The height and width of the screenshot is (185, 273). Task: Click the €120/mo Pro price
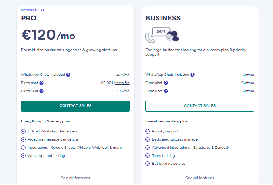click(48, 36)
